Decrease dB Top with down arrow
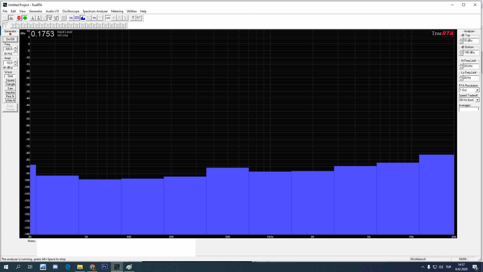The height and width of the screenshot is (272, 483). (461, 42)
